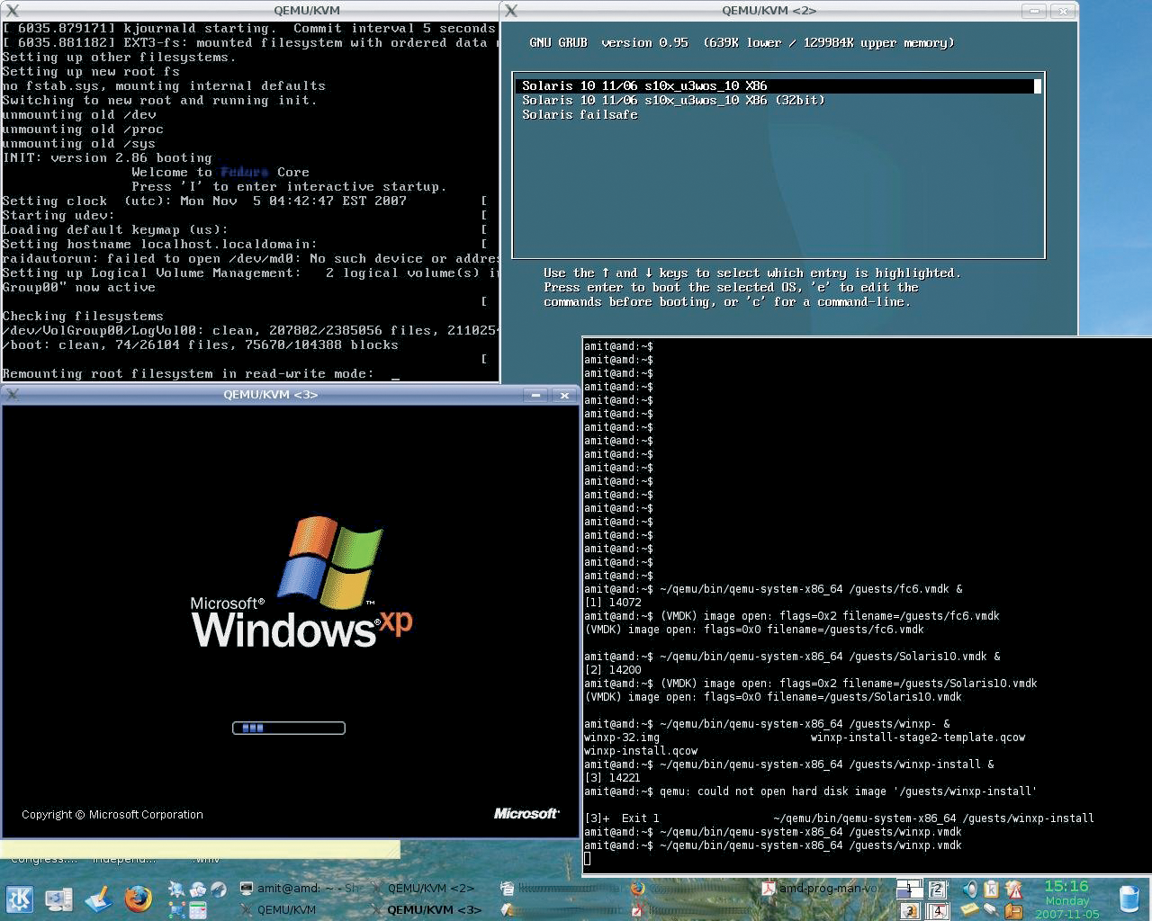The height and width of the screenshot is (921, 1152).
Task: Open the Trash icon in the panel
Action: (x=1129, y=899)
